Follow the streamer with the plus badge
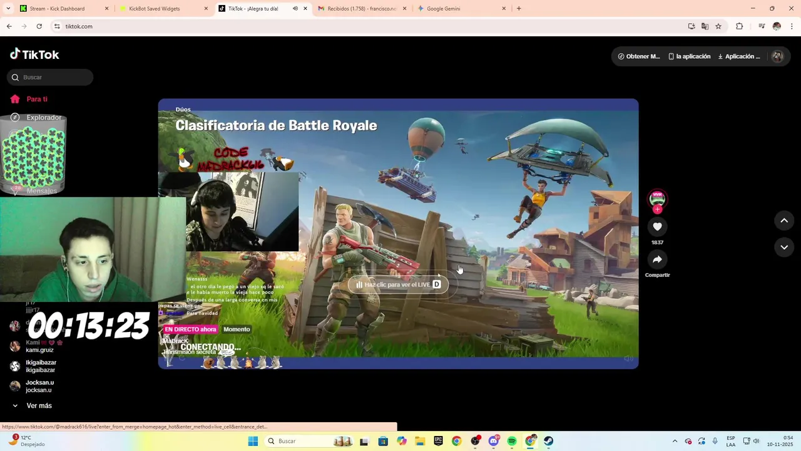Image resolution: width=801 pixels, height=451 pixels. pos(657,210)
